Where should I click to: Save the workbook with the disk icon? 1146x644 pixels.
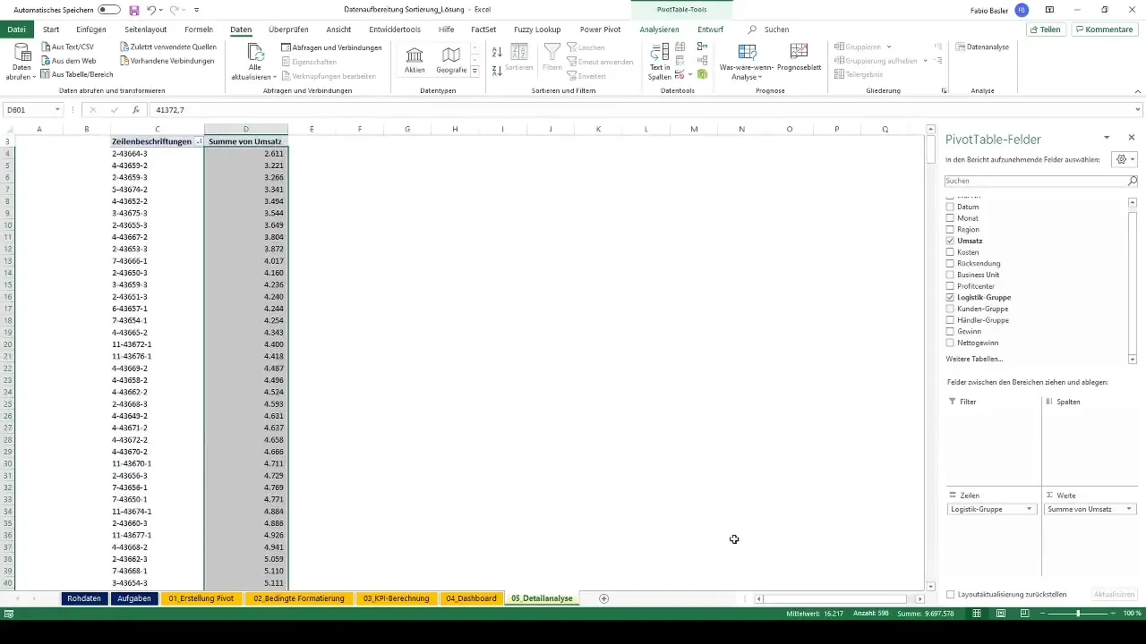pyautogui.click(x=134, y=10)
